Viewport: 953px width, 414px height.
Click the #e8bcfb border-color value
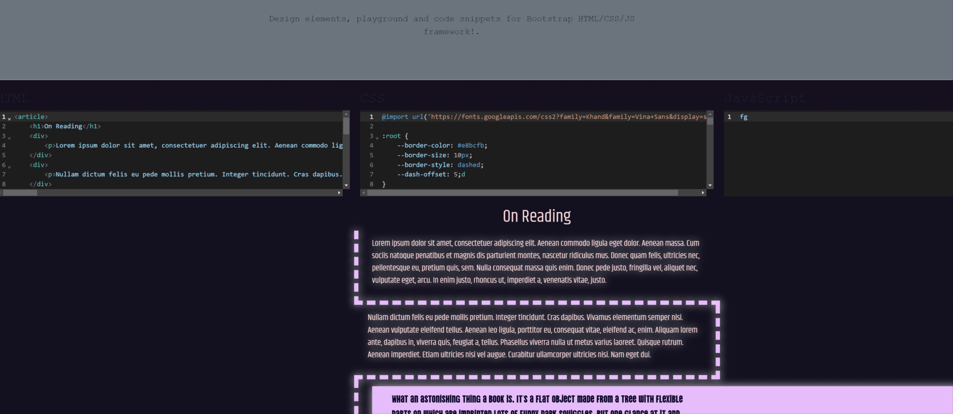tap(470, 145)
